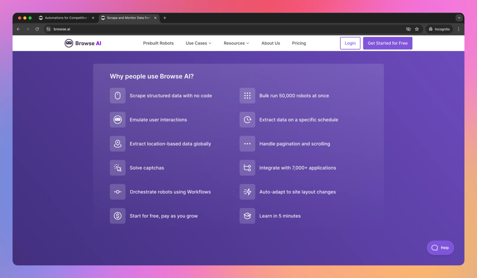
Task: Click the text Solve captchas
Action: [147, 168]
